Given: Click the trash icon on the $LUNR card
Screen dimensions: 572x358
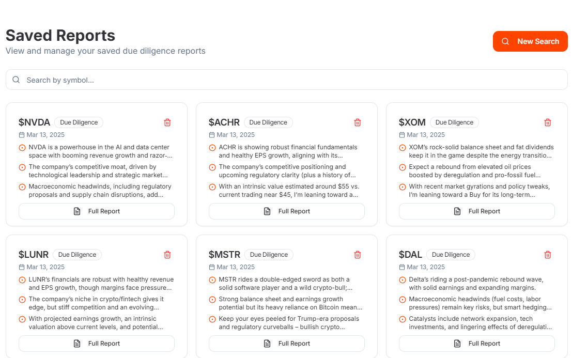Looking at the screenshot, I should point(167,255).
